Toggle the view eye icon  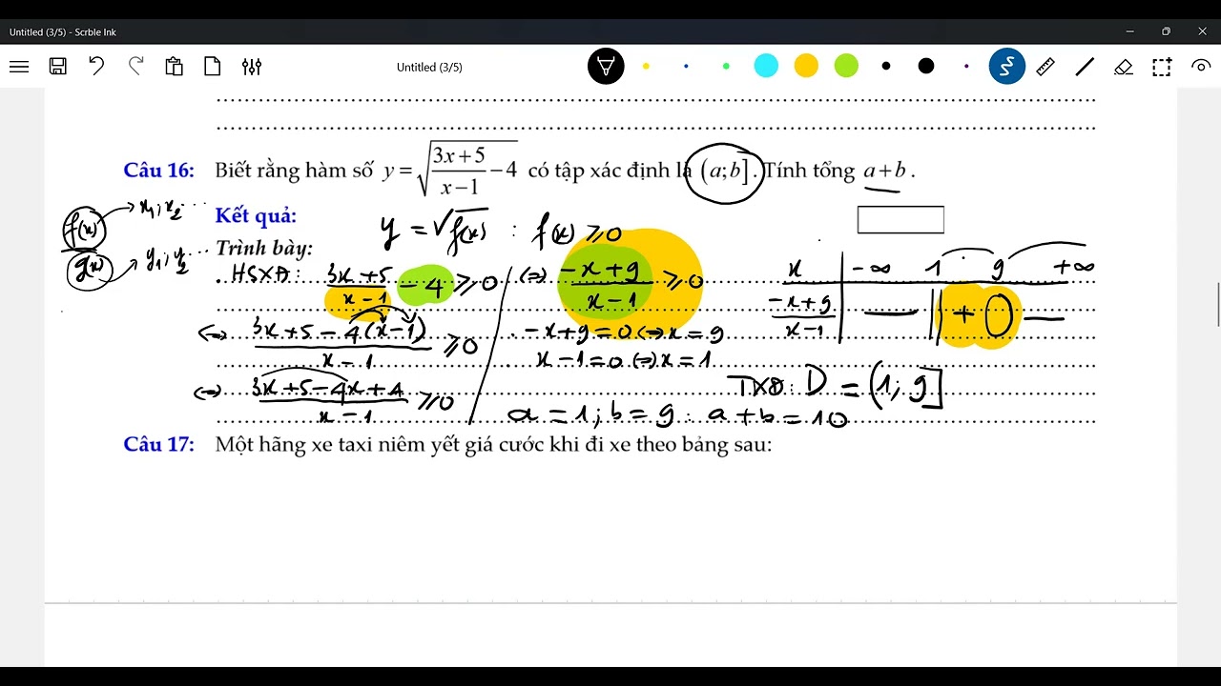(x=1201, y=67)
